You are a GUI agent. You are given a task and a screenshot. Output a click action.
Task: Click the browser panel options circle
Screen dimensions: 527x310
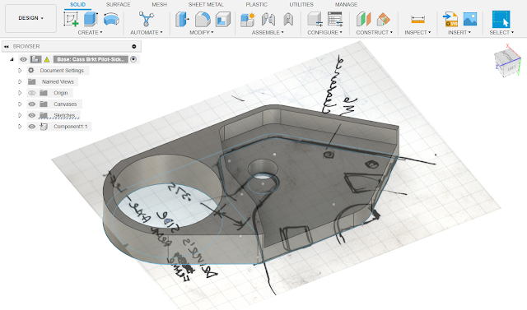coord(134,46)
